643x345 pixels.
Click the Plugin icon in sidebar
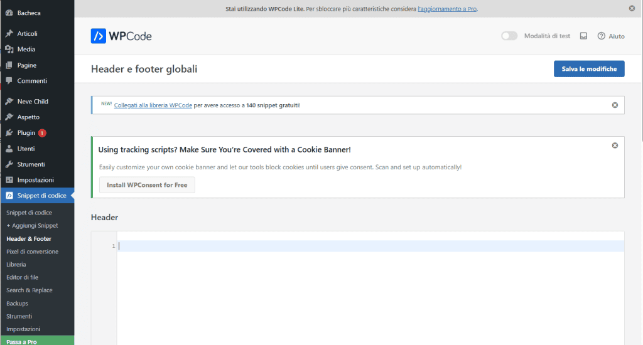point(9,133)
